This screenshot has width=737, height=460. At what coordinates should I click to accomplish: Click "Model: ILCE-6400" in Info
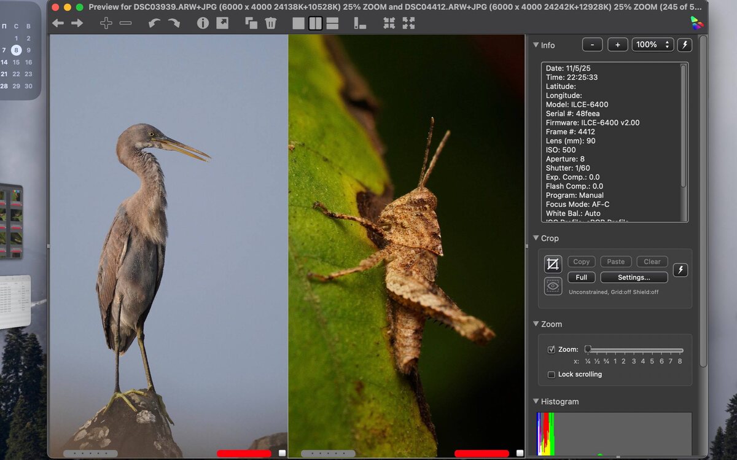pyautogui.click(x=577, y=104)
